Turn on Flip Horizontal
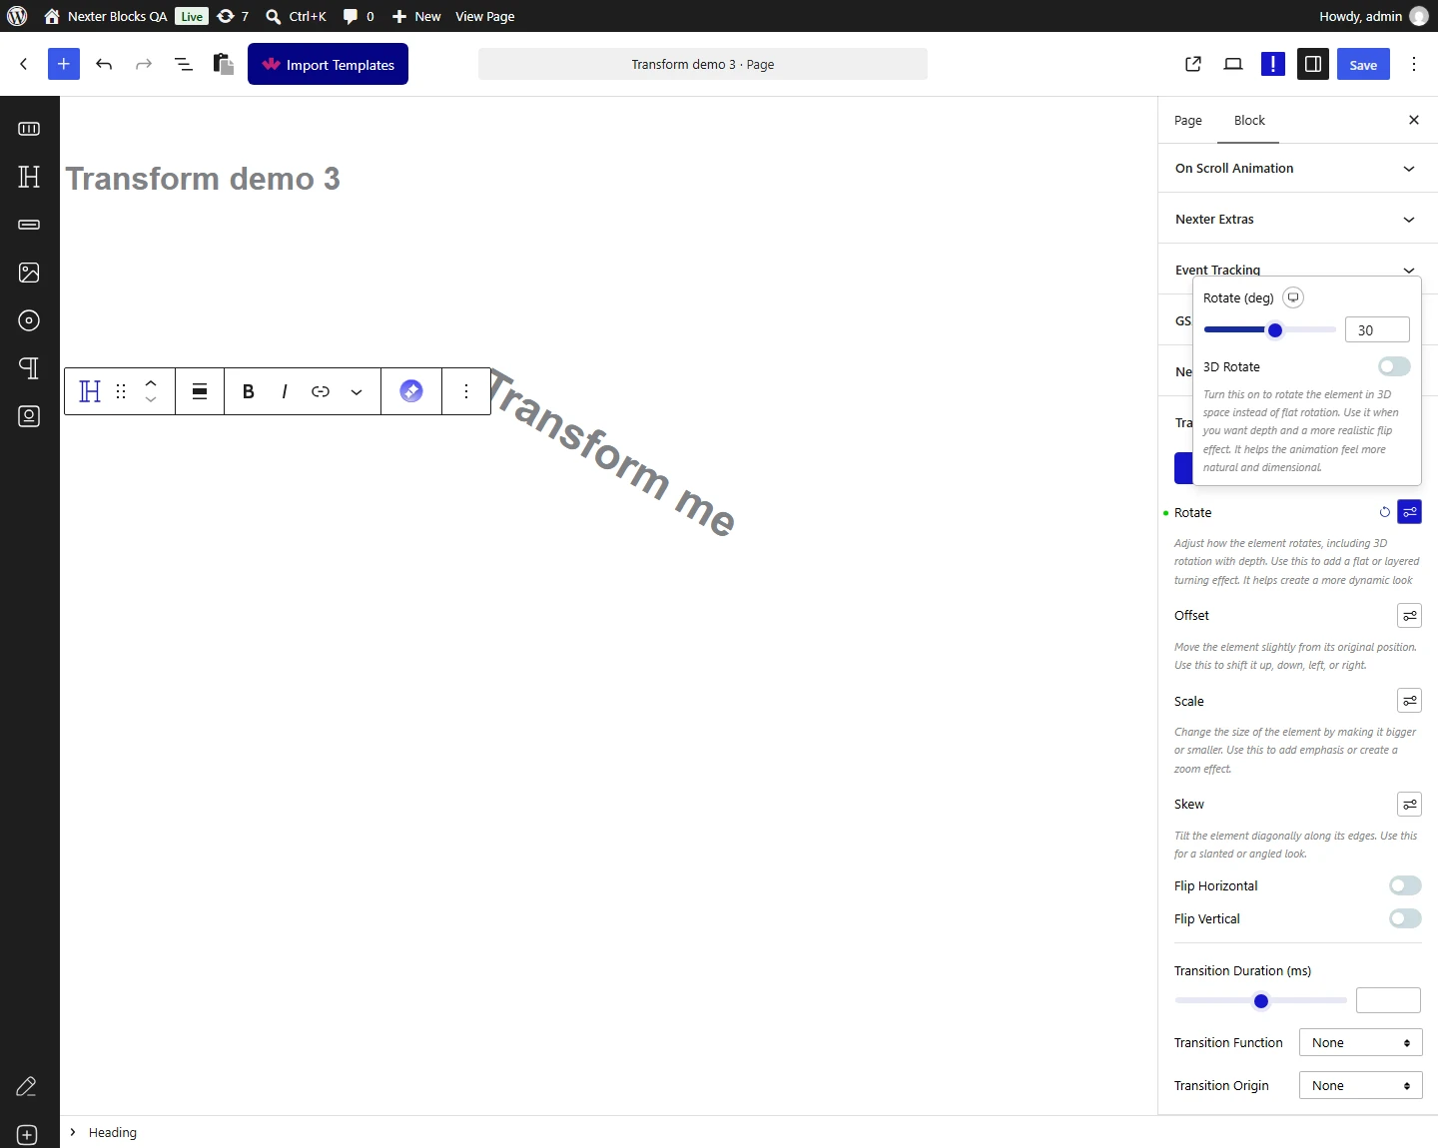The height and width of the screenshot is (1148, 1438). point(1405,885)
